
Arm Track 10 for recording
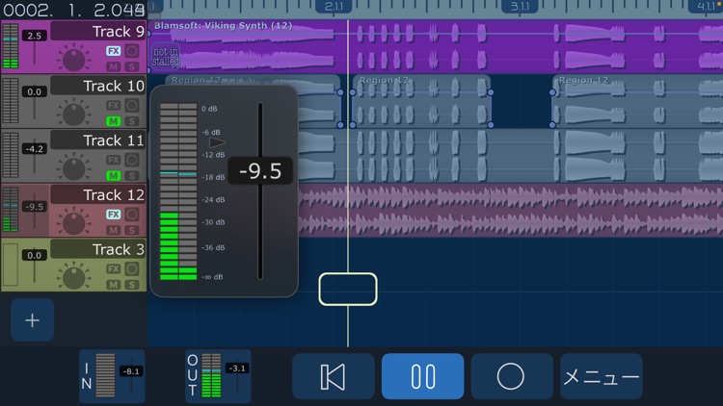coord(132,105)
